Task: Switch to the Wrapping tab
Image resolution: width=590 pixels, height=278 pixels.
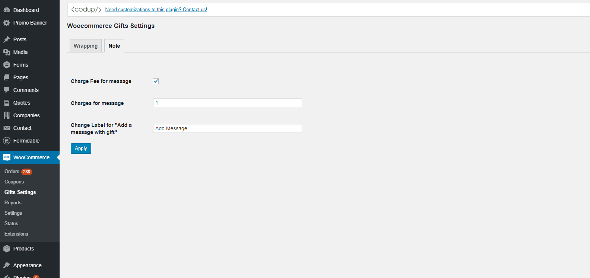Action: (86, 46)
